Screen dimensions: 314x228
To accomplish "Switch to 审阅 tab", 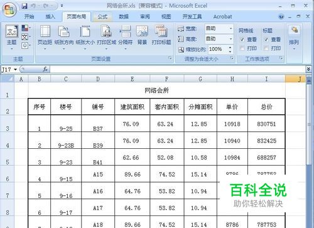I will [145, 16].
